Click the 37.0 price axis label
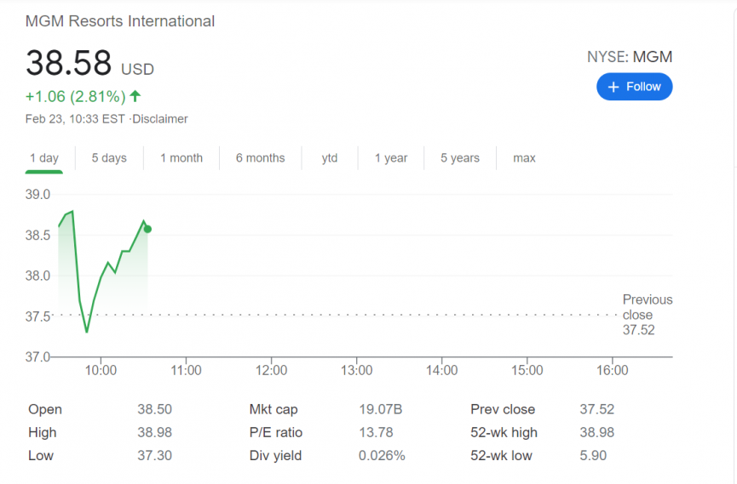Viewport: 737px width, 484px height. click(37, 357)
